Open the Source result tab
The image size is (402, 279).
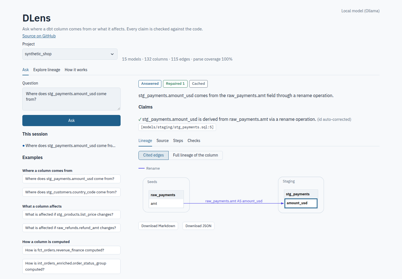click(x=162, y=141)
